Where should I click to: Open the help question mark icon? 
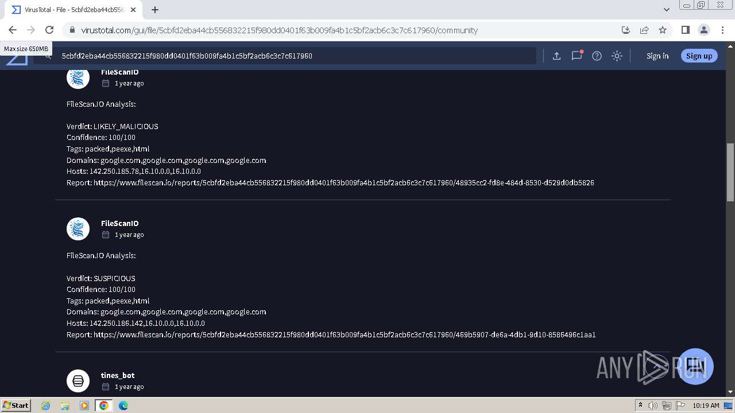click(x=597, y=56)
